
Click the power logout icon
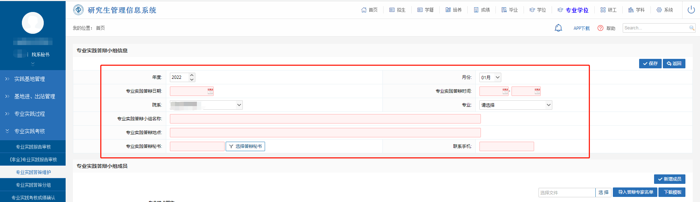691,10
